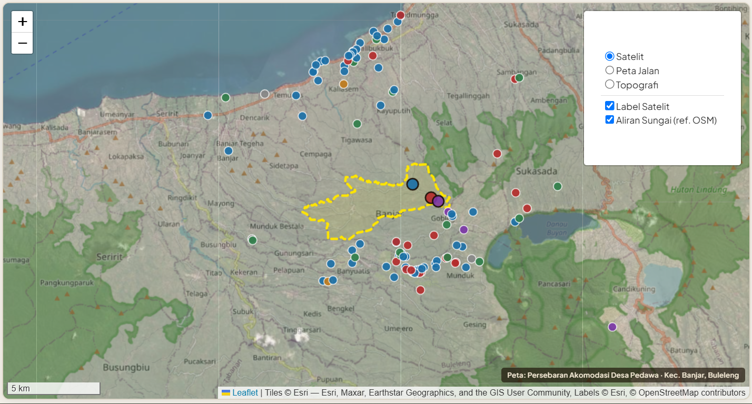This screenshot has width=752, height=404.
Task: Click the green marker near Sambangan
Action: (x=519, y=77)
